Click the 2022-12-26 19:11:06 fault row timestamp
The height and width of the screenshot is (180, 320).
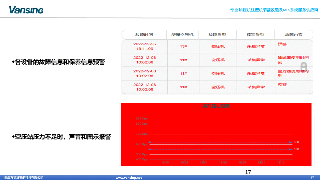coord(144,46)
